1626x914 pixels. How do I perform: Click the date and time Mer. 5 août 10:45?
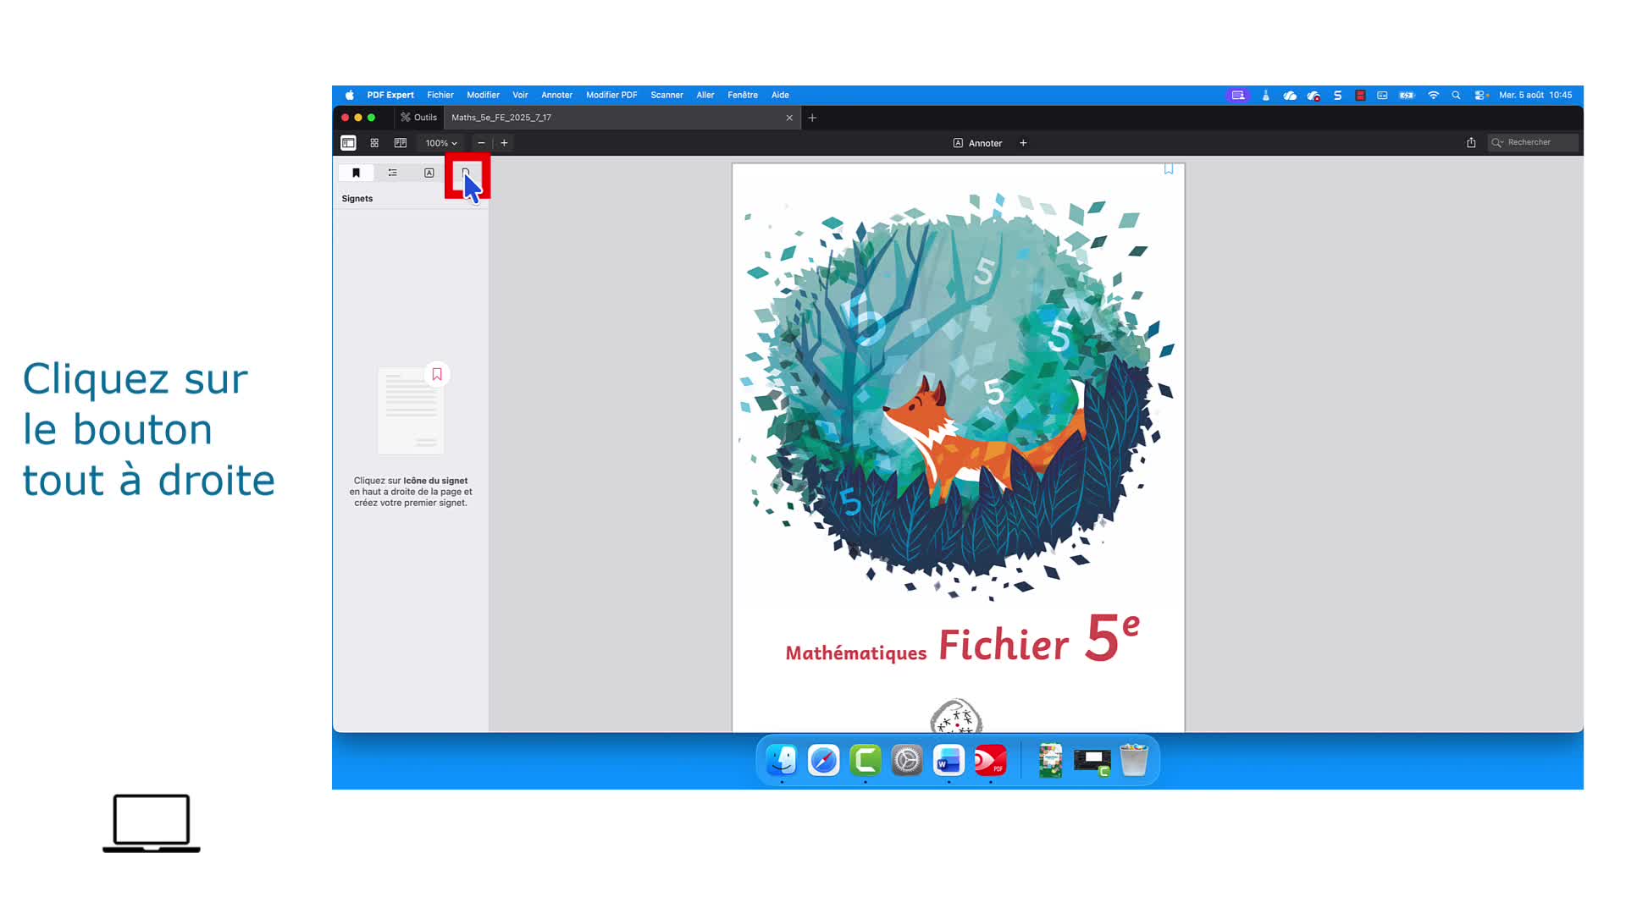tap(1535, 95)
